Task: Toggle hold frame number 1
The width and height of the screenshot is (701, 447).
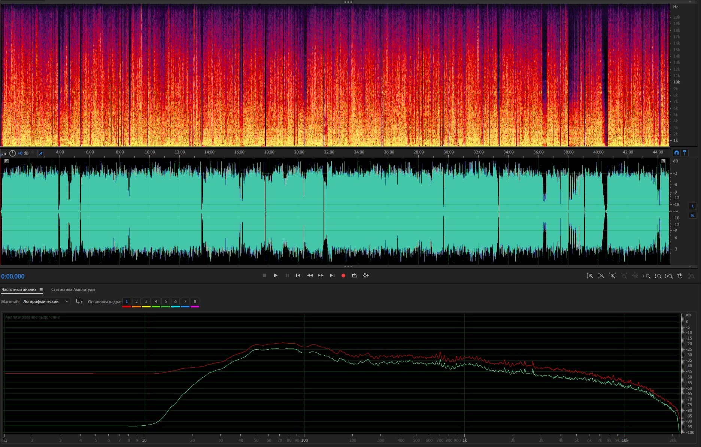Action: click(127, 301)
